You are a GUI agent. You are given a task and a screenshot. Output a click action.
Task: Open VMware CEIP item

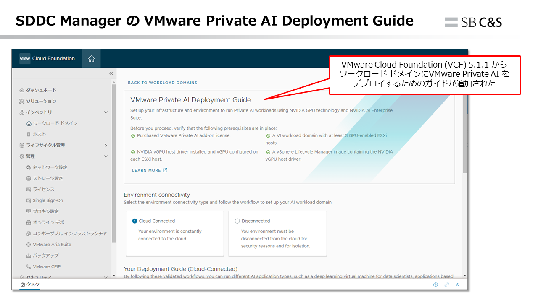(x=47, y=266)
